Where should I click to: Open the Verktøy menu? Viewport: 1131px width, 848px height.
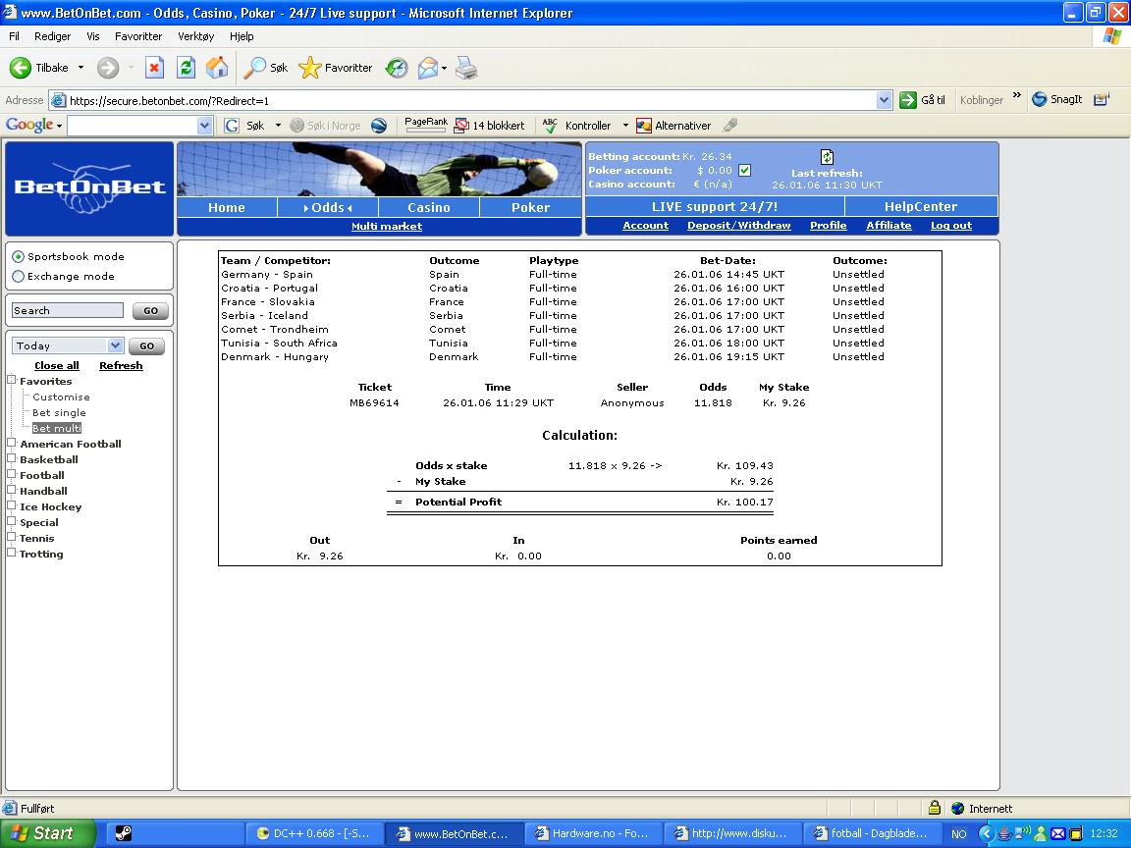[196, 36]
